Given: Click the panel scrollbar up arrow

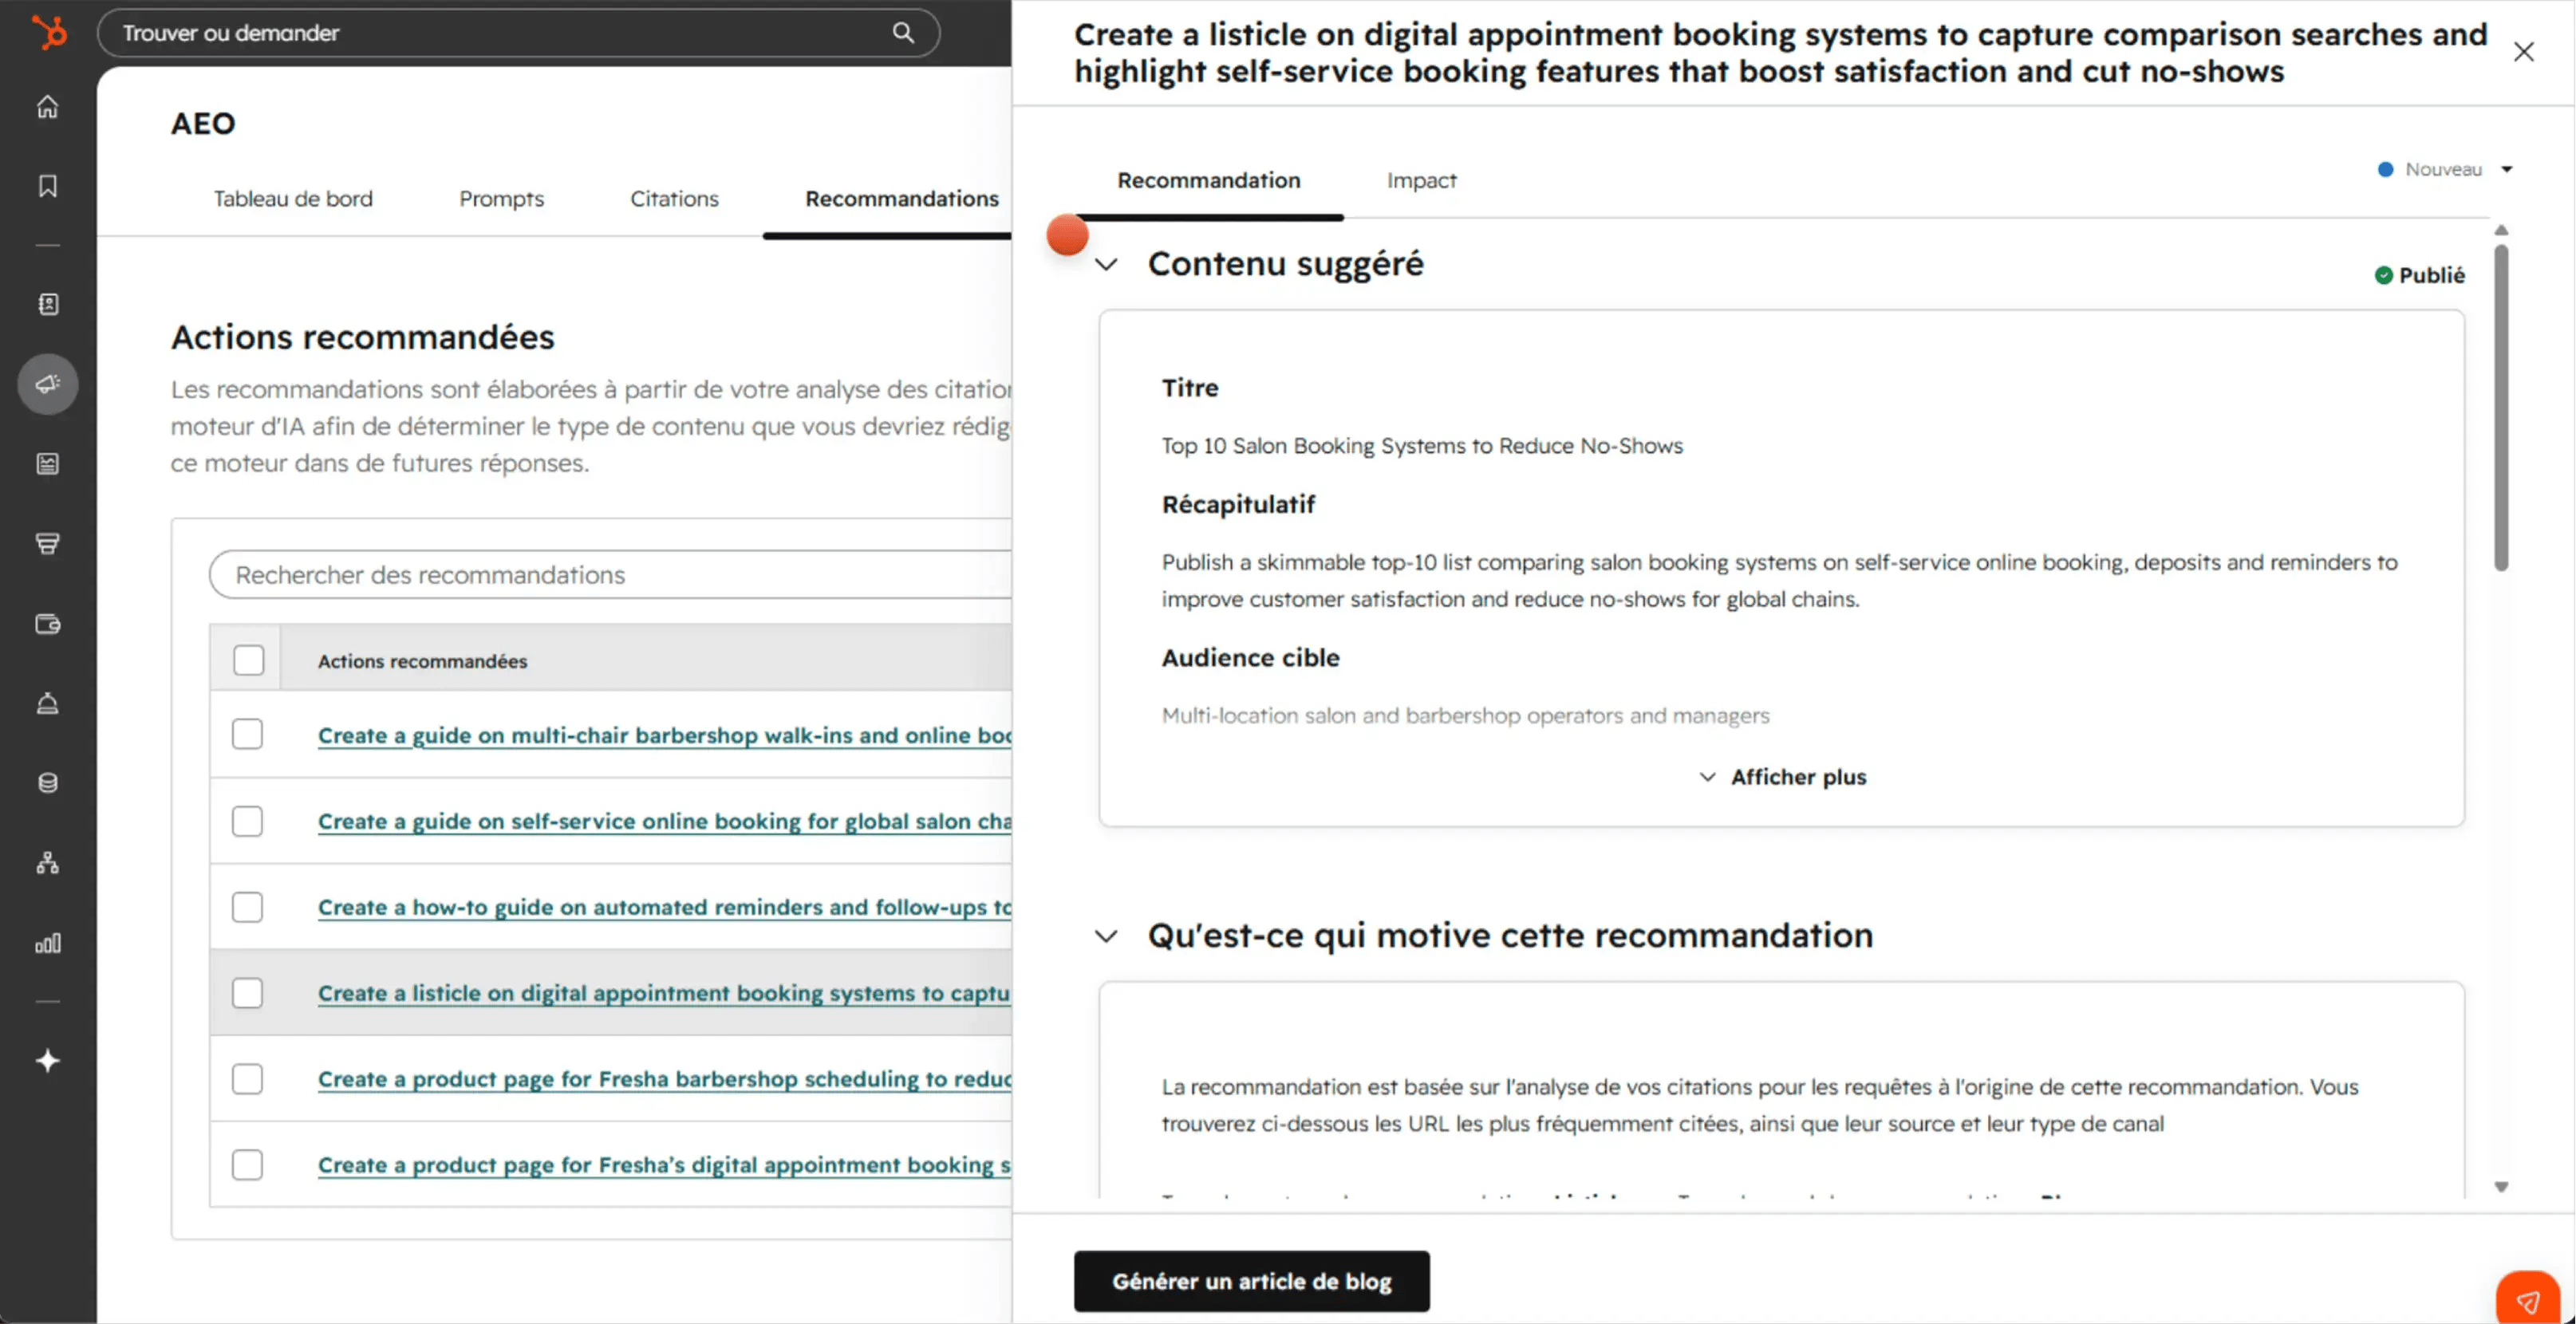Looking at the screenshot, I should tap(2501, 230).
